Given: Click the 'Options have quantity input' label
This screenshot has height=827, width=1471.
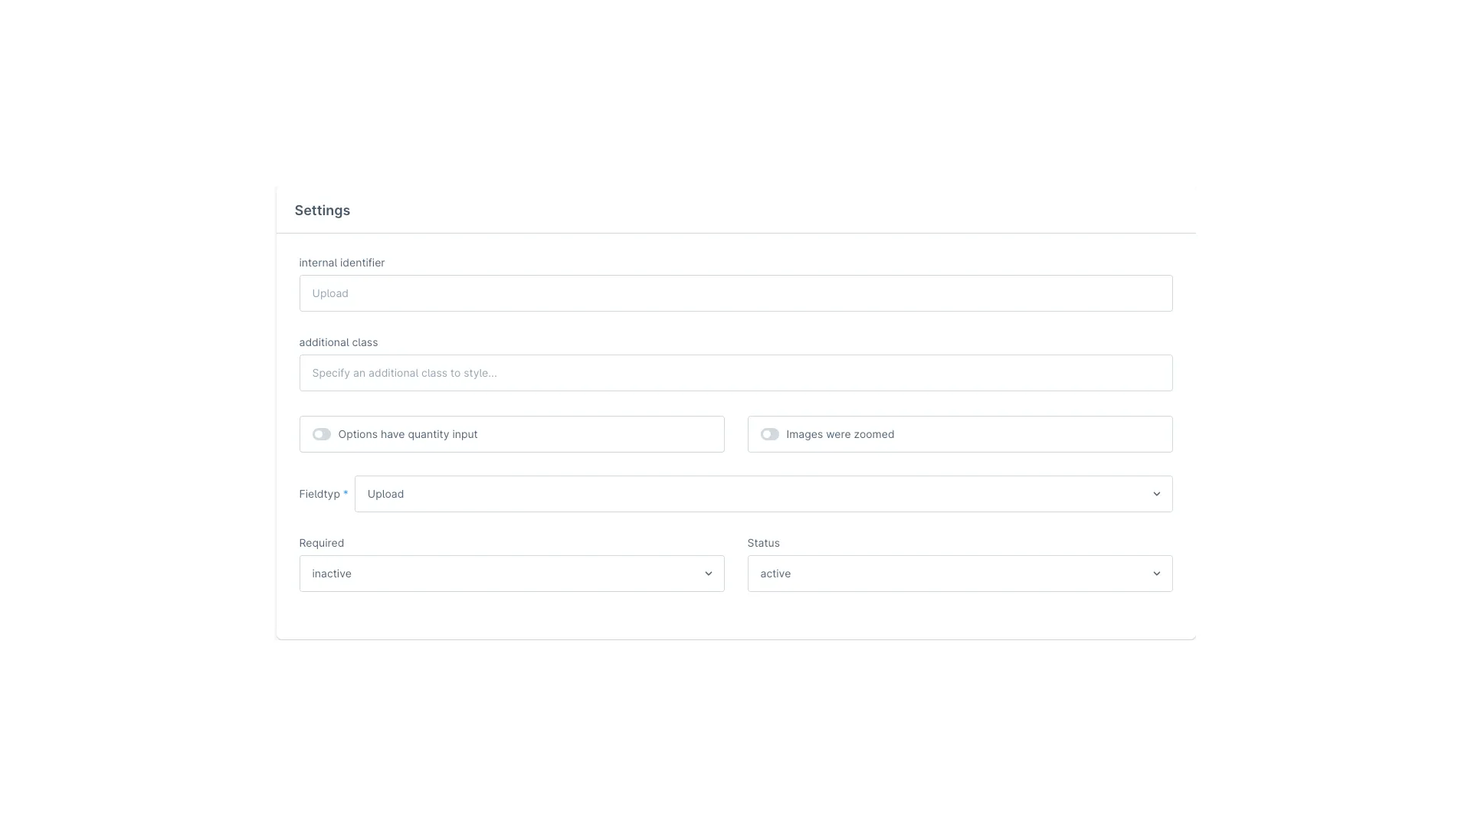Looking at the screenshot, I should (x=408, y=434).
